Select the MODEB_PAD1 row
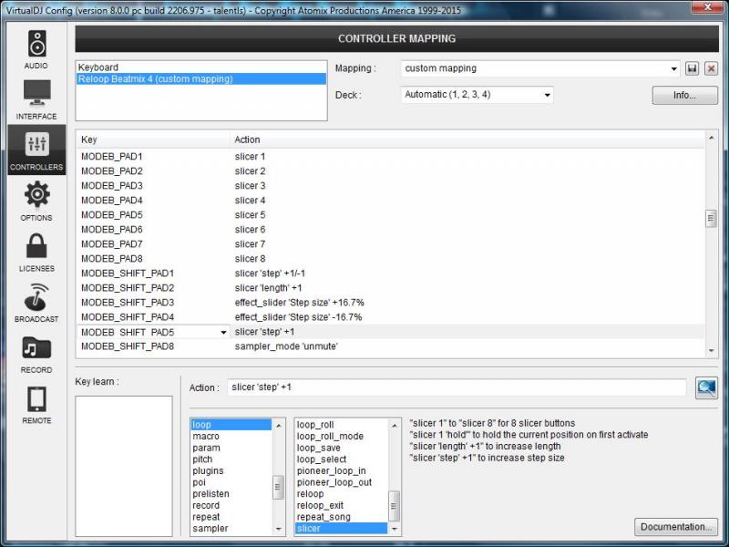This screenshot has height=547, width=729. (391, 157)
